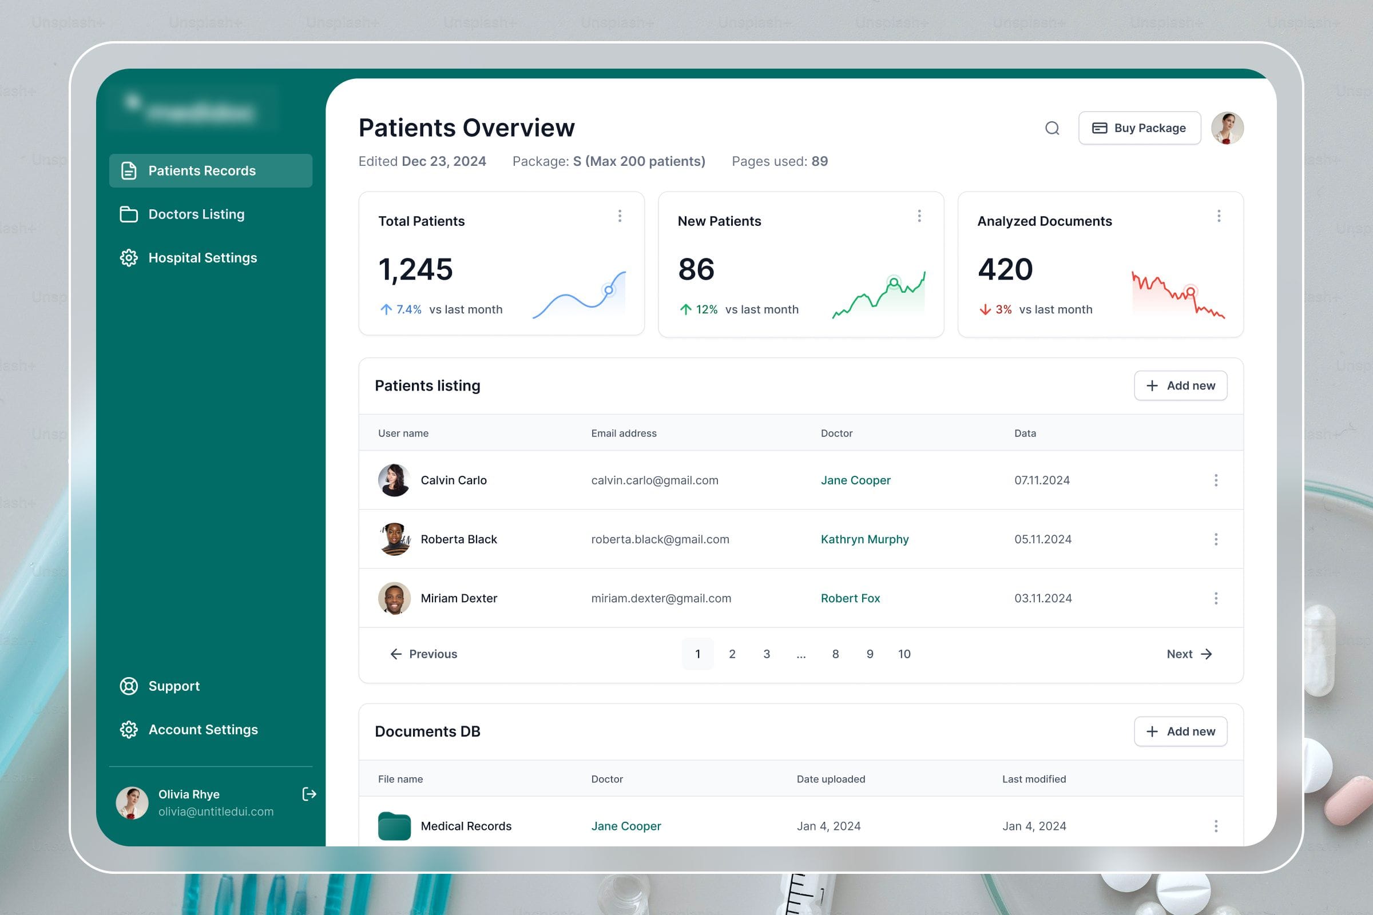Open the Support page

click(x=173, y=686)
